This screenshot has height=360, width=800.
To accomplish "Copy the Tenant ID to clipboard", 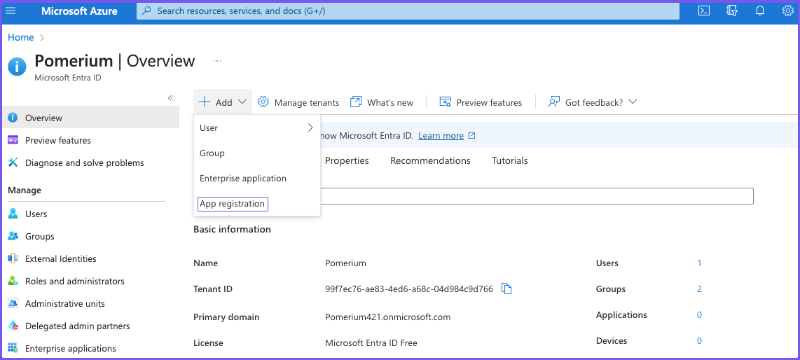I will 506,289.
